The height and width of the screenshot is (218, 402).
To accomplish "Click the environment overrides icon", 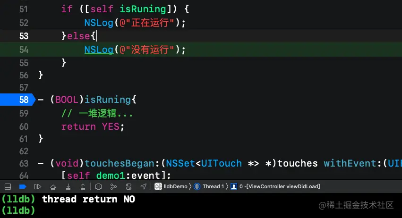I will tap(128, 187).
